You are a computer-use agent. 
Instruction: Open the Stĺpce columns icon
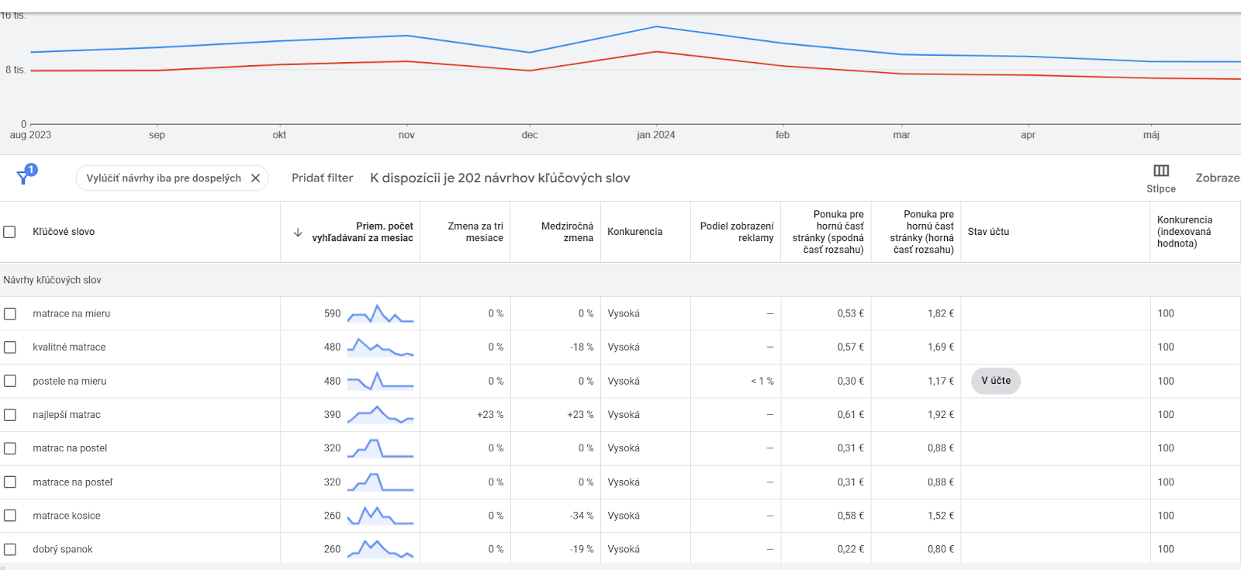pos(1161,171)
